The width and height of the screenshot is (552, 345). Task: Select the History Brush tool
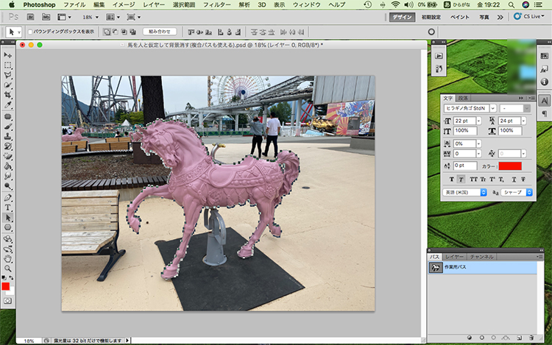pos(8,146)
